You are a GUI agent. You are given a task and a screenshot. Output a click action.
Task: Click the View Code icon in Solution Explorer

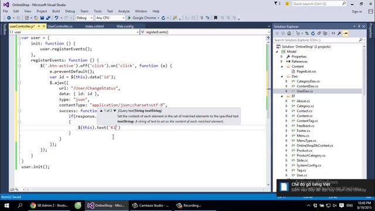(333, 33)
